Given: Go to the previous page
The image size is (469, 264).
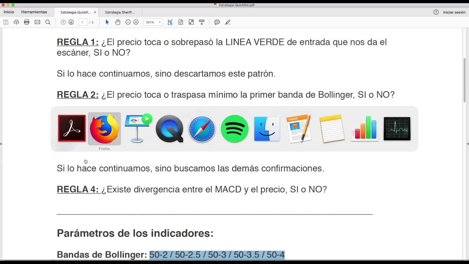Looking at the screenshot, I should (63, 22).
